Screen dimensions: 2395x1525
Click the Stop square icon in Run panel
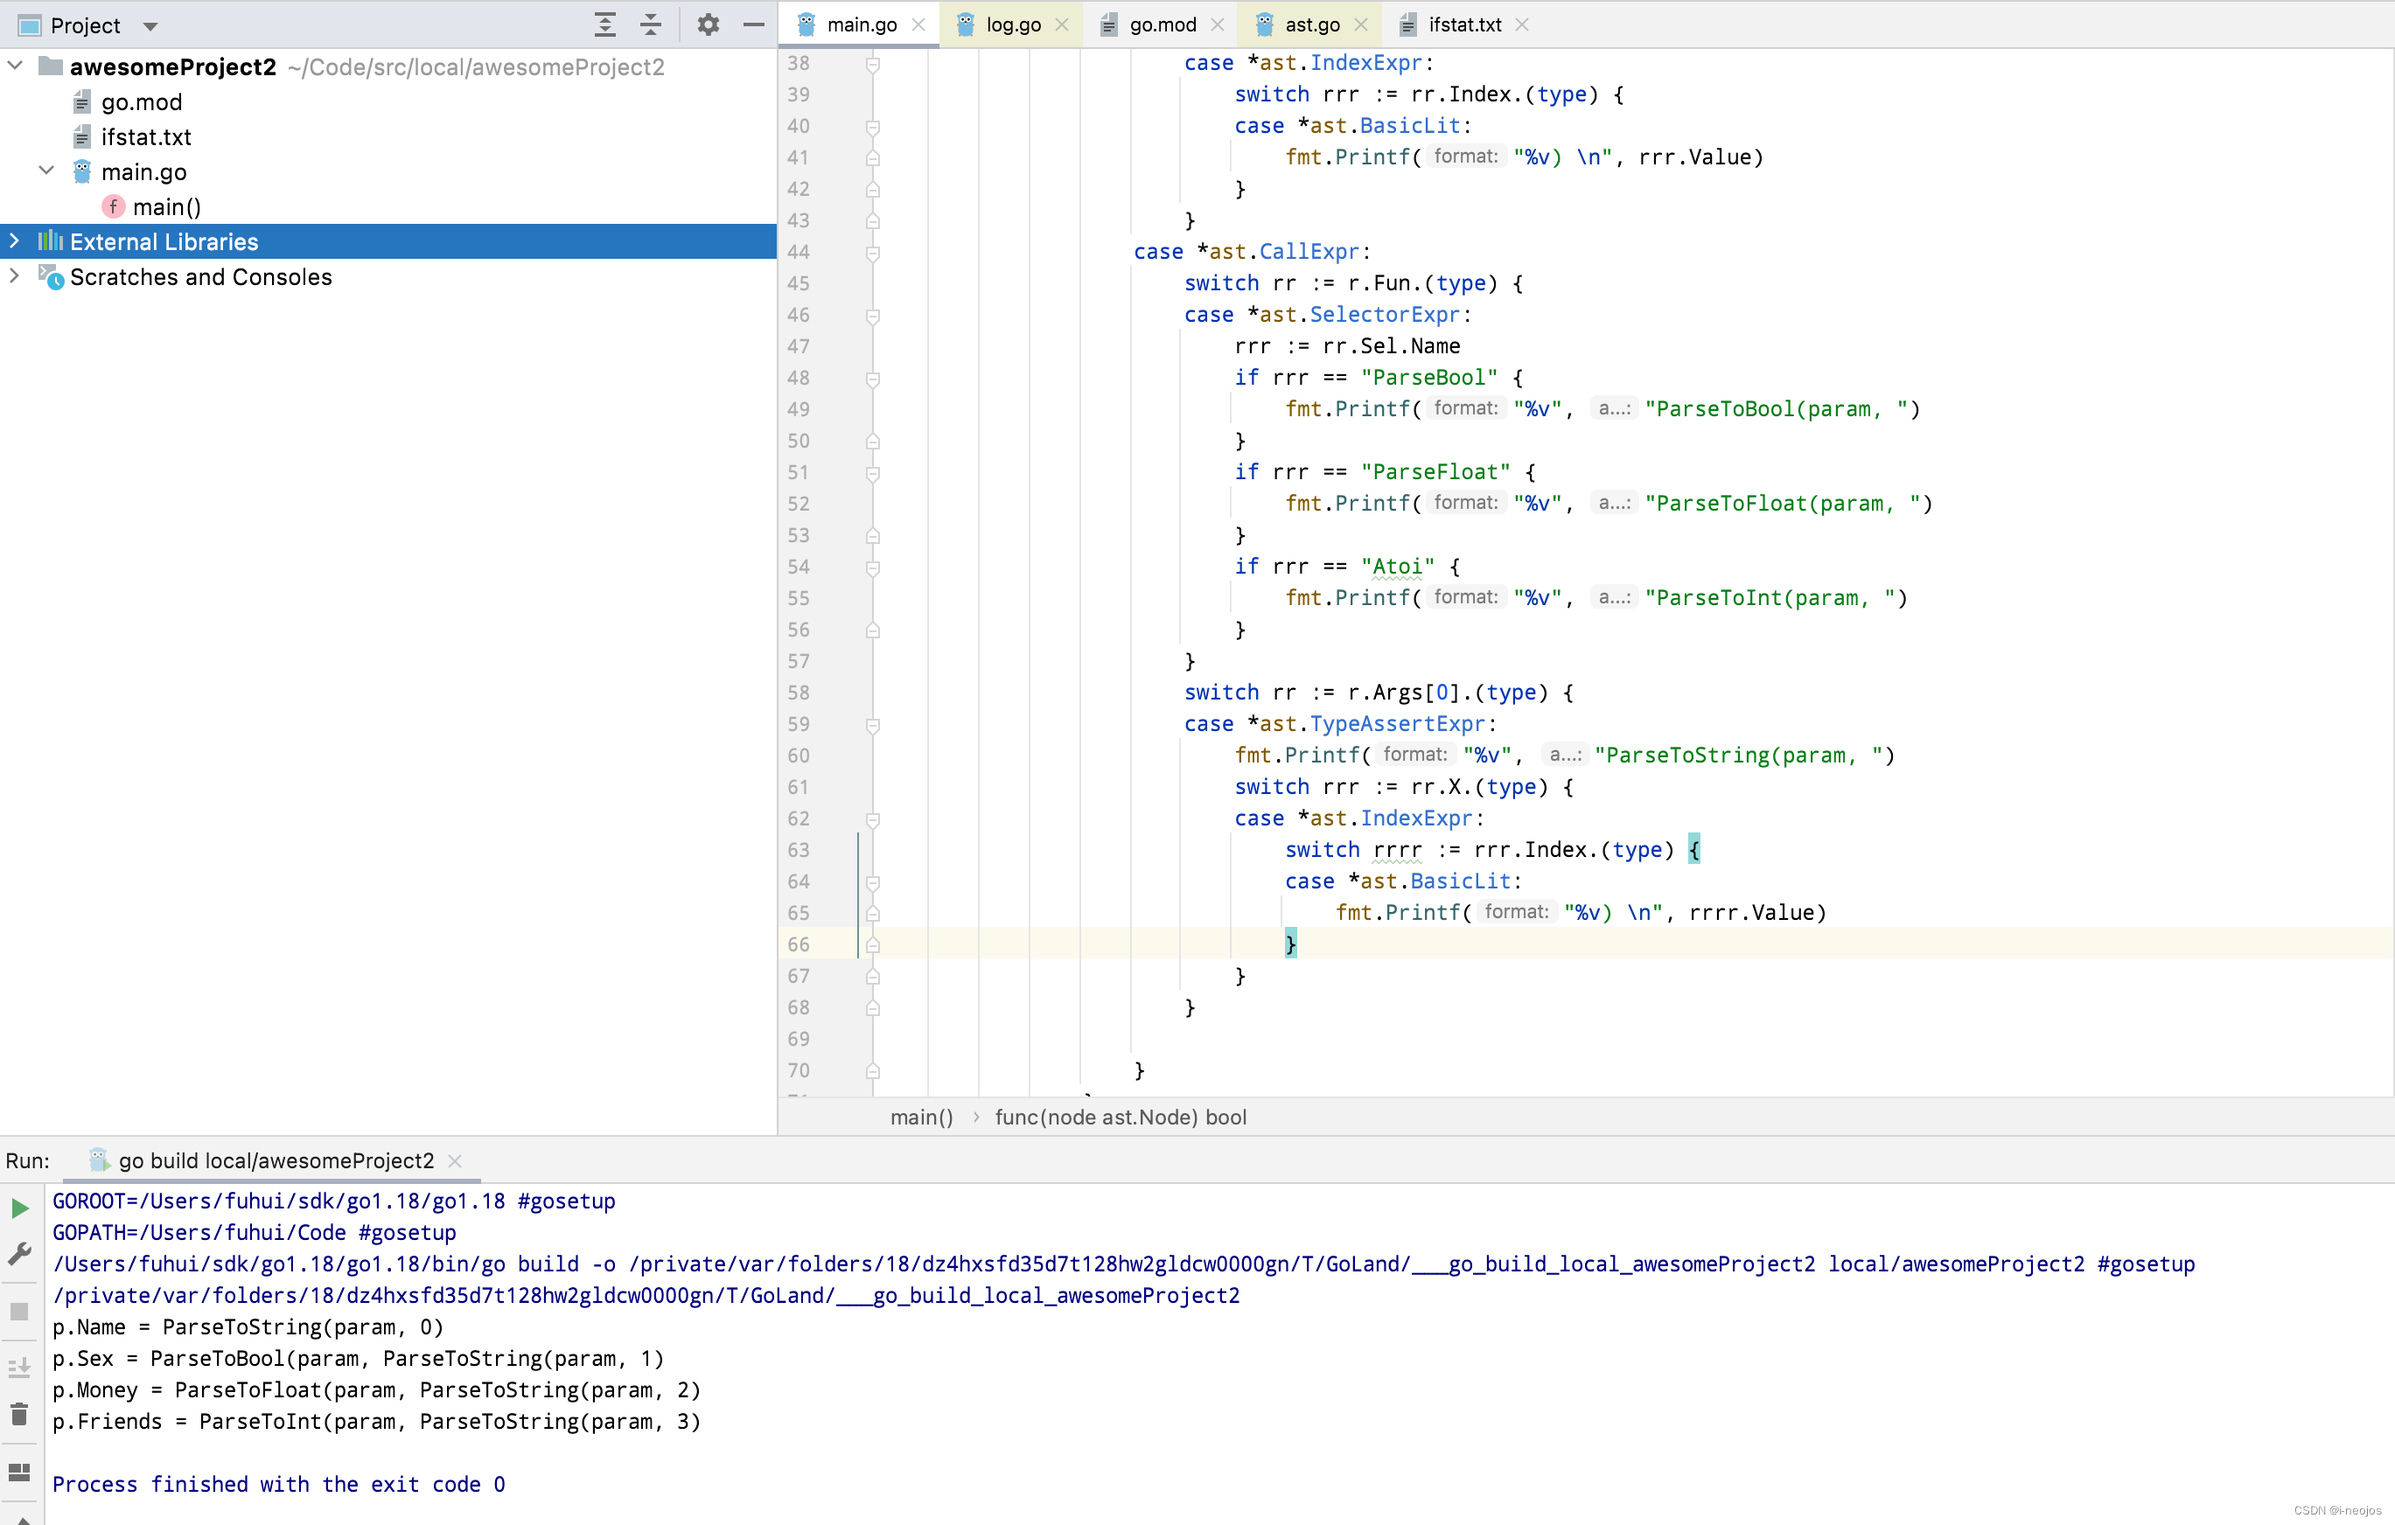tap(20, 1313)
